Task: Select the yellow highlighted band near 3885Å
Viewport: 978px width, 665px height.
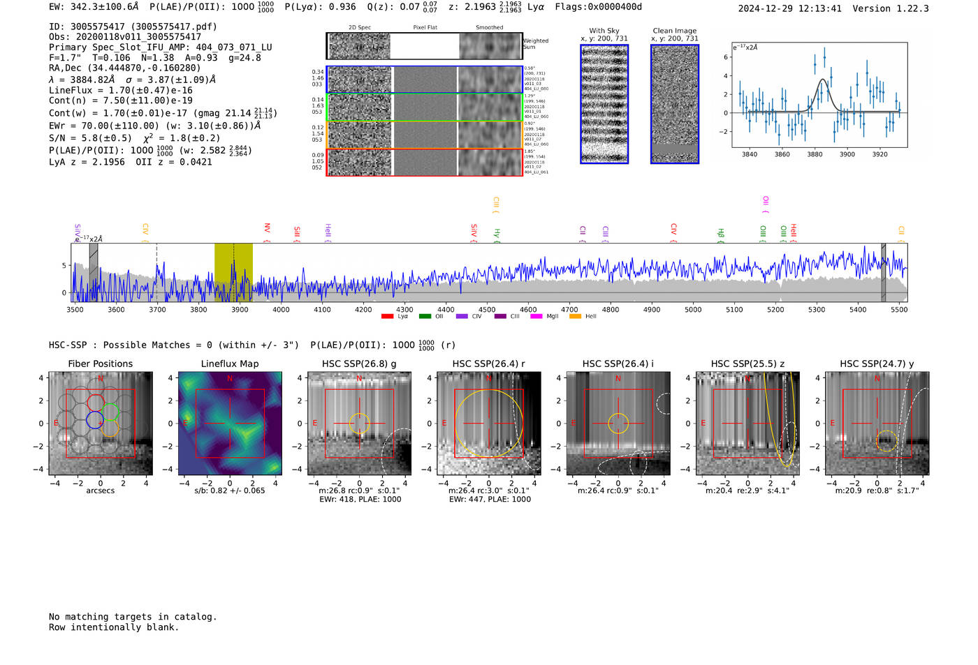Action: (x=233, y=272)
